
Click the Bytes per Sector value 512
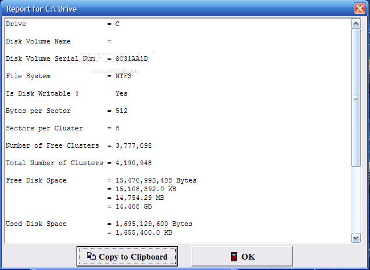coord(121,111)
